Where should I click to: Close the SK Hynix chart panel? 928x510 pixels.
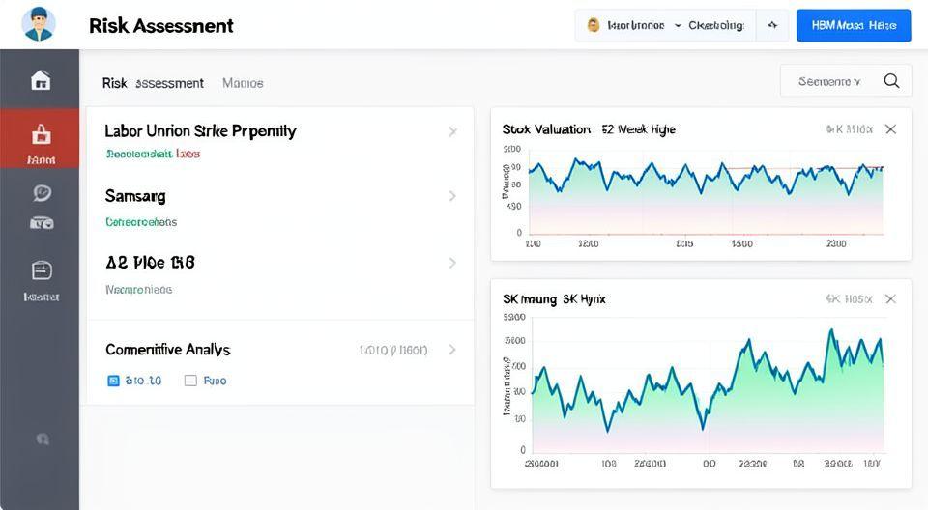click(x=890, y=299)
